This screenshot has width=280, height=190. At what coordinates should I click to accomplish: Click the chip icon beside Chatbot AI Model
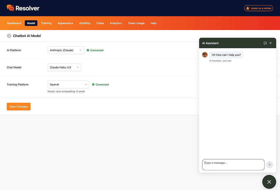9,36
